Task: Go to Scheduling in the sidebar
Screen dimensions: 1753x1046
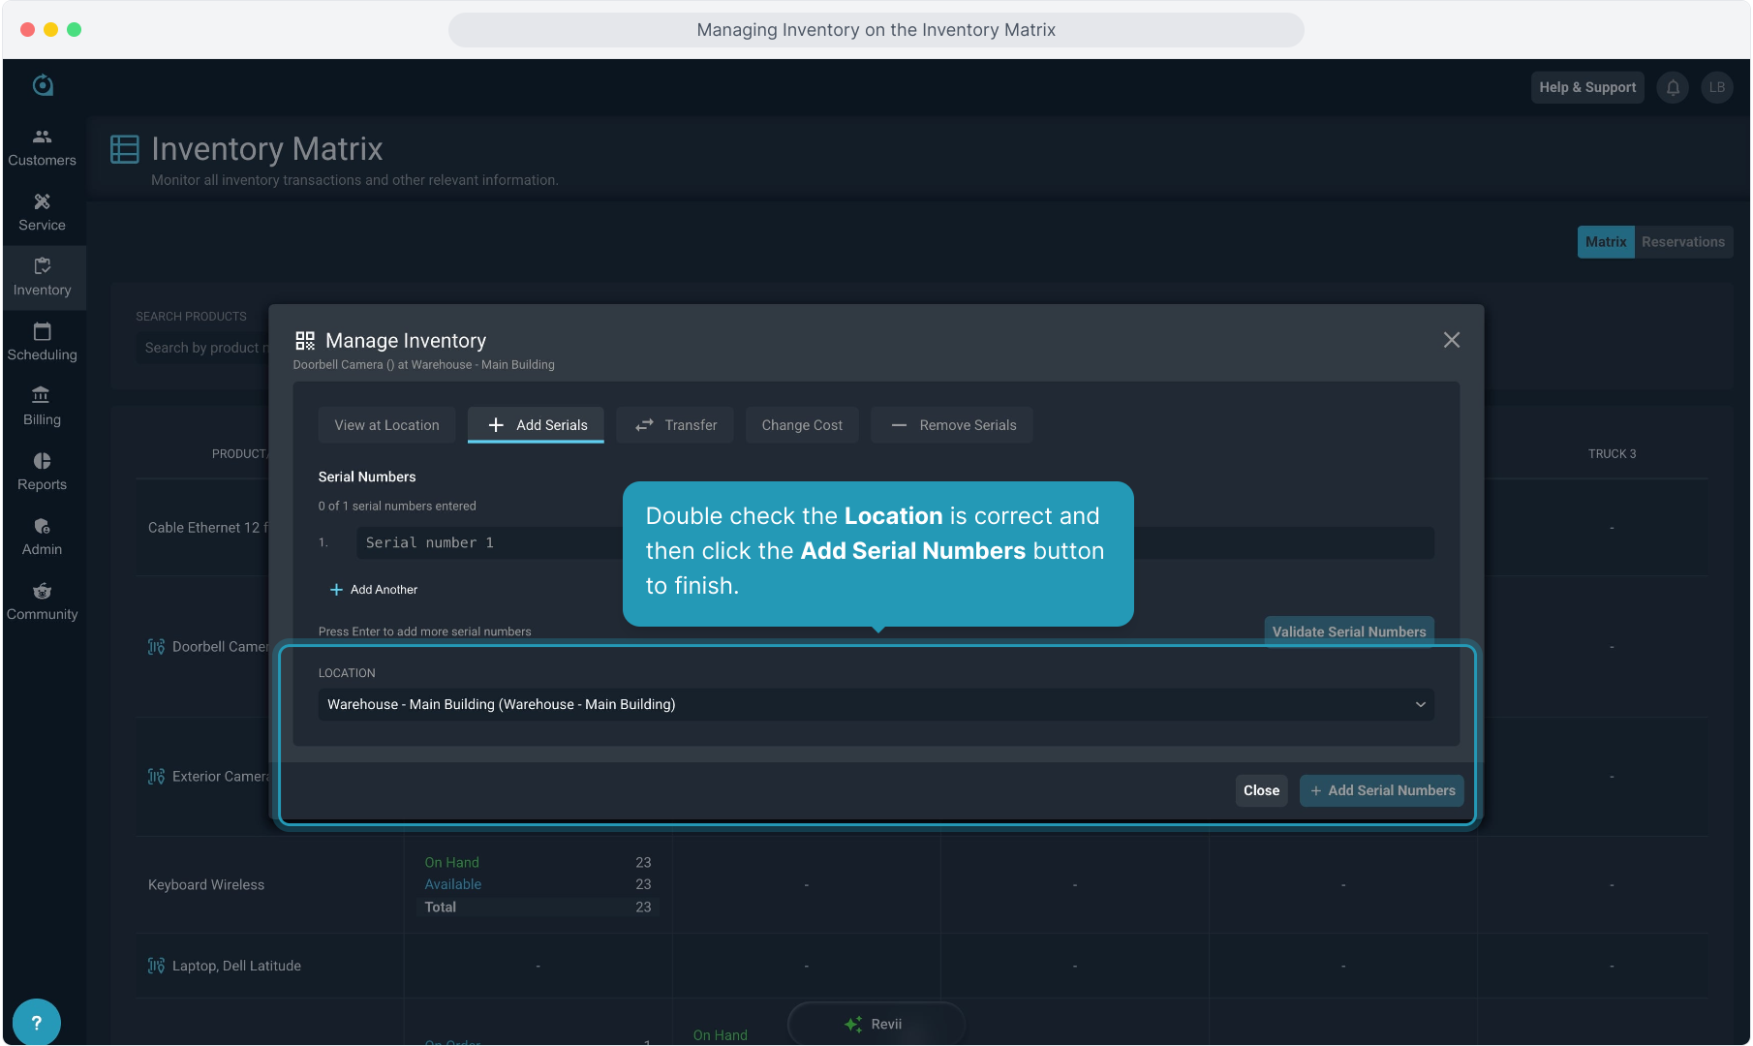Action: click(42, 342)
